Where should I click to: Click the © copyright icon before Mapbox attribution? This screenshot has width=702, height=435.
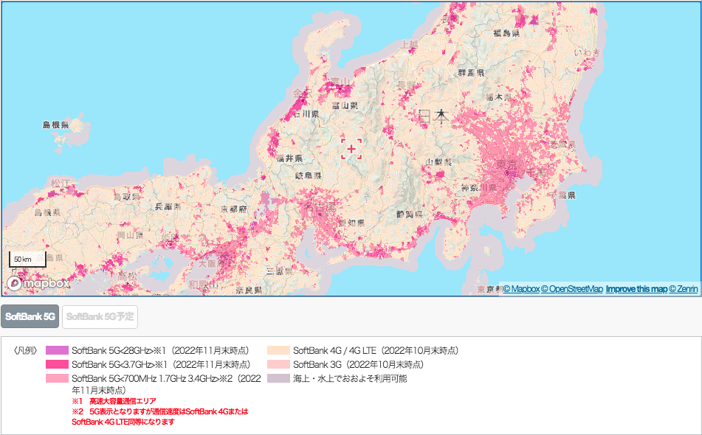506,289
